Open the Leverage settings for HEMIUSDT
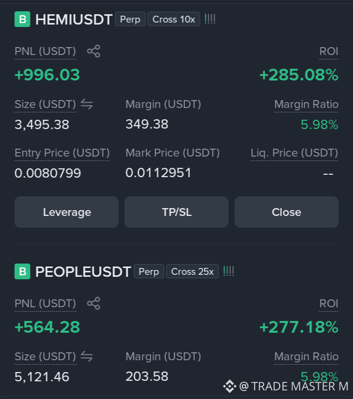 click(66, 212)
